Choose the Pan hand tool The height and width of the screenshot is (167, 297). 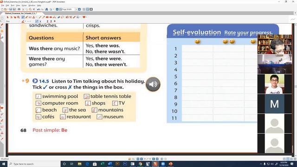15,17
